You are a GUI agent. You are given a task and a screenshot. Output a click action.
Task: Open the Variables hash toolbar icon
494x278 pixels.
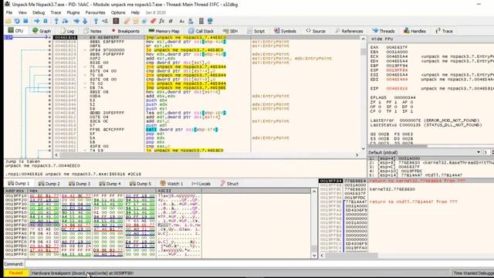coord(171,21)
